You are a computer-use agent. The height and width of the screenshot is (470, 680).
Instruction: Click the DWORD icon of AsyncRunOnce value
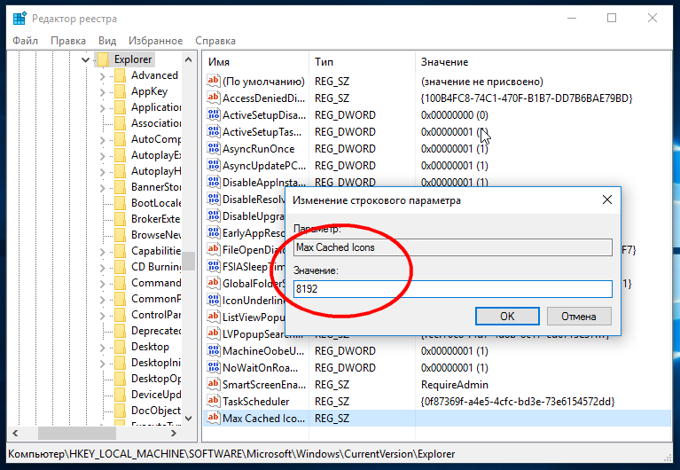(x=213, y=148)
